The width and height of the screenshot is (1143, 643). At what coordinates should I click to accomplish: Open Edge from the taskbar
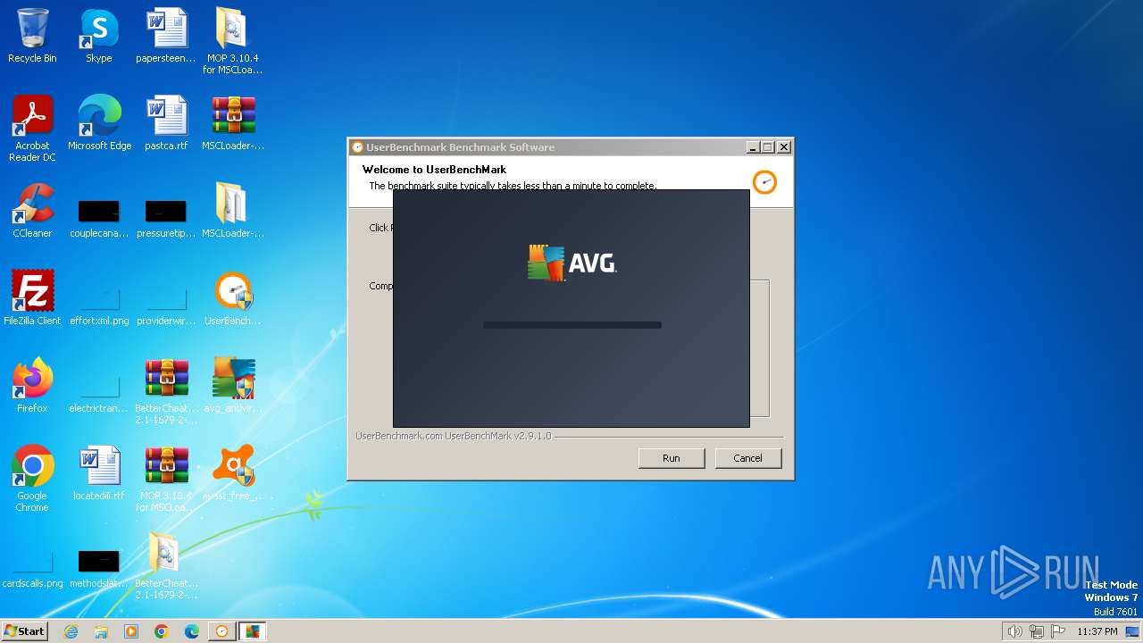(x=192, y=631)
